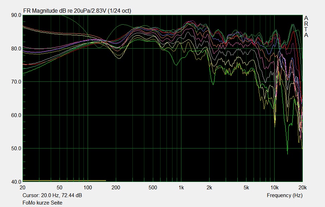Click the '2k' frequency axis label
325x207 pixels.
[210, 188]
